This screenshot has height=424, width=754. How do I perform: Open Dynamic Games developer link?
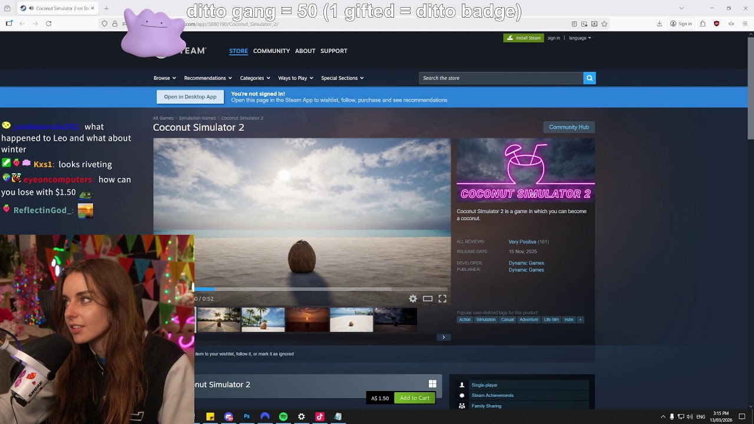click(x=526, y=263)
